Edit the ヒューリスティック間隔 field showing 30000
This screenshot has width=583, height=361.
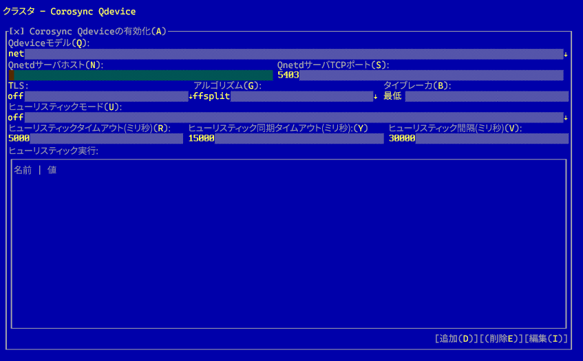[x=478, y=138]
